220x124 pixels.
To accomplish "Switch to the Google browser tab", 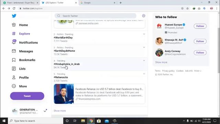I will pyautogui.click(x=98, y=3).
